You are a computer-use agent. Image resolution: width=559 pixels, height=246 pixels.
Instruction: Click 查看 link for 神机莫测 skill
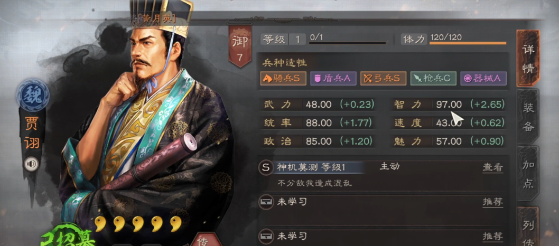point(492,167)
